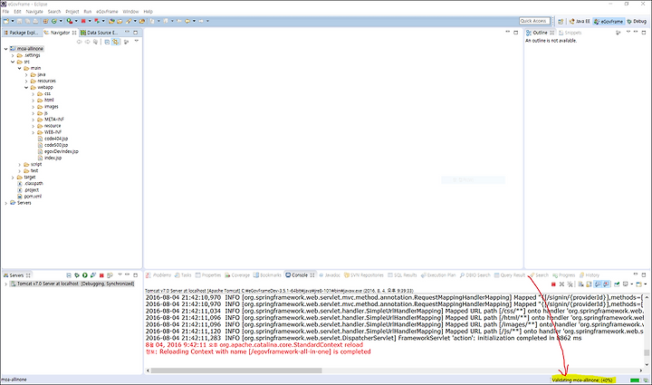
Task: Open the Project menu
Action: coord(72,12)
